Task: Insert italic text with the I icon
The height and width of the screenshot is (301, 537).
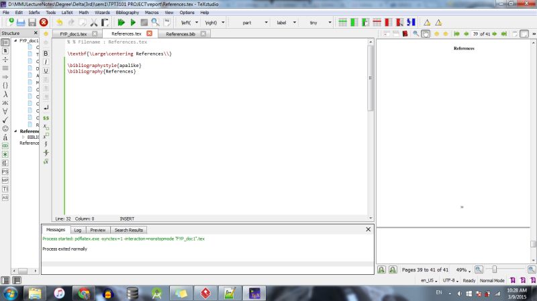Action: pos(46,62)
